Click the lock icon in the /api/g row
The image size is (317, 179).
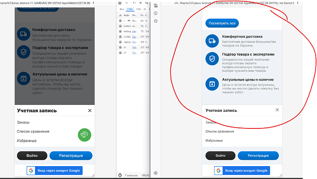tap(120, 42)
